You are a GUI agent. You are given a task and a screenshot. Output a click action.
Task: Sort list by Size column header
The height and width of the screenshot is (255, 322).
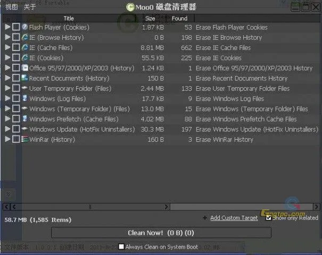150,19
